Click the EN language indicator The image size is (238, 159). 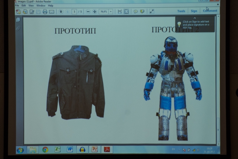(x=173, y=149)
